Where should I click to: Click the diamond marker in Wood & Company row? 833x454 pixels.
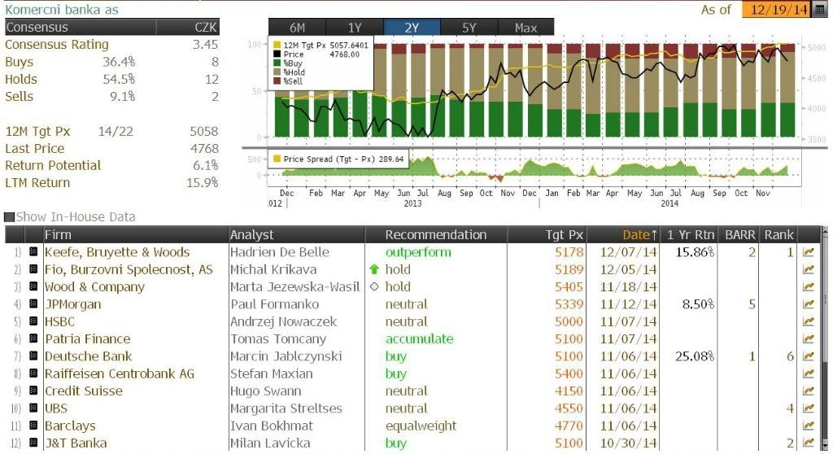[374, 286]
